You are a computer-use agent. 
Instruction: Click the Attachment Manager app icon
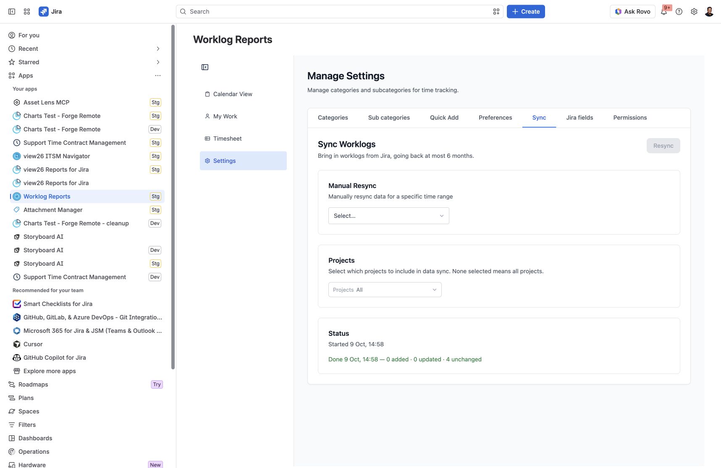tap(17, 210)
